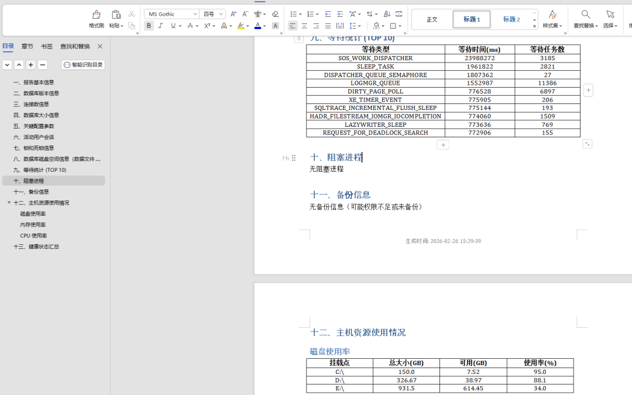Decrease font size with A- icon

(245, 14)
